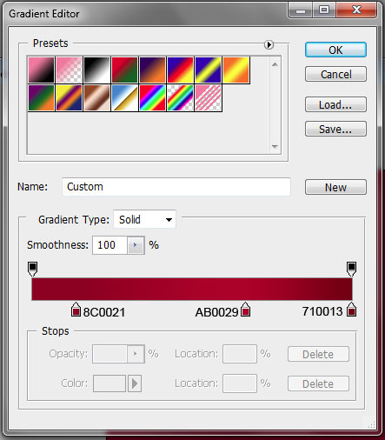385x440 pixels.
Task: Select the violet, green, orange gradient preset
Action: click(42, 98)
